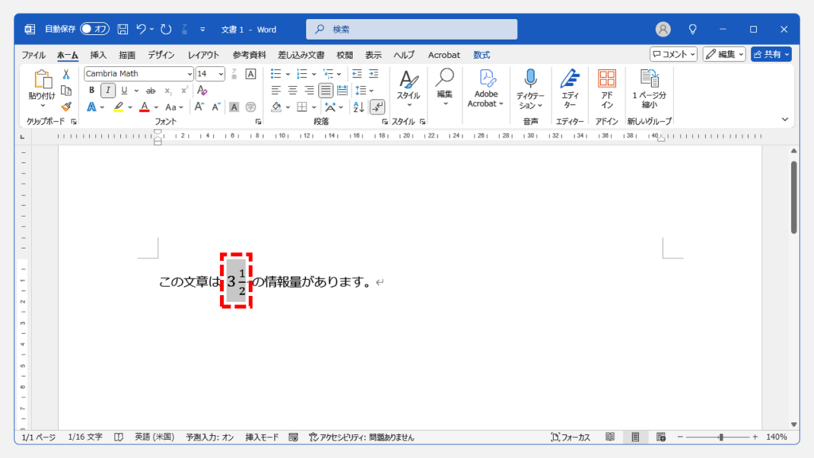Screen dimensions: 814x458
Task: Save the document with floppy disk icon
Action: 123,29
